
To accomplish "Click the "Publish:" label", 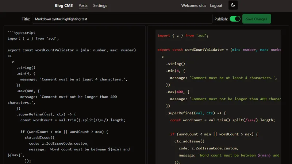I will click(x=221, y=19).
